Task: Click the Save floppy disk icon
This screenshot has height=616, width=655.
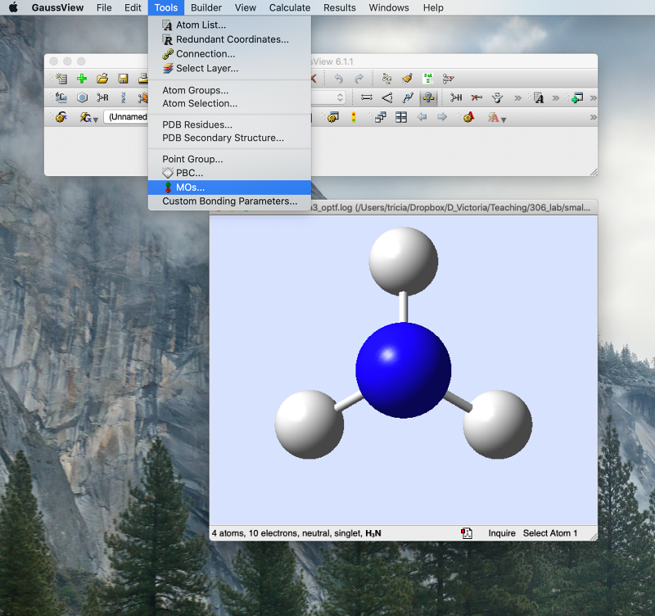Action: point(123,79)
